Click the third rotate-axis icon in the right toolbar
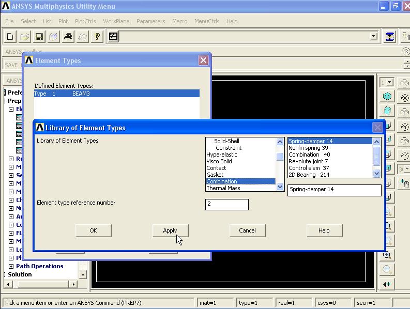410x309 pixels. (404, 113)
